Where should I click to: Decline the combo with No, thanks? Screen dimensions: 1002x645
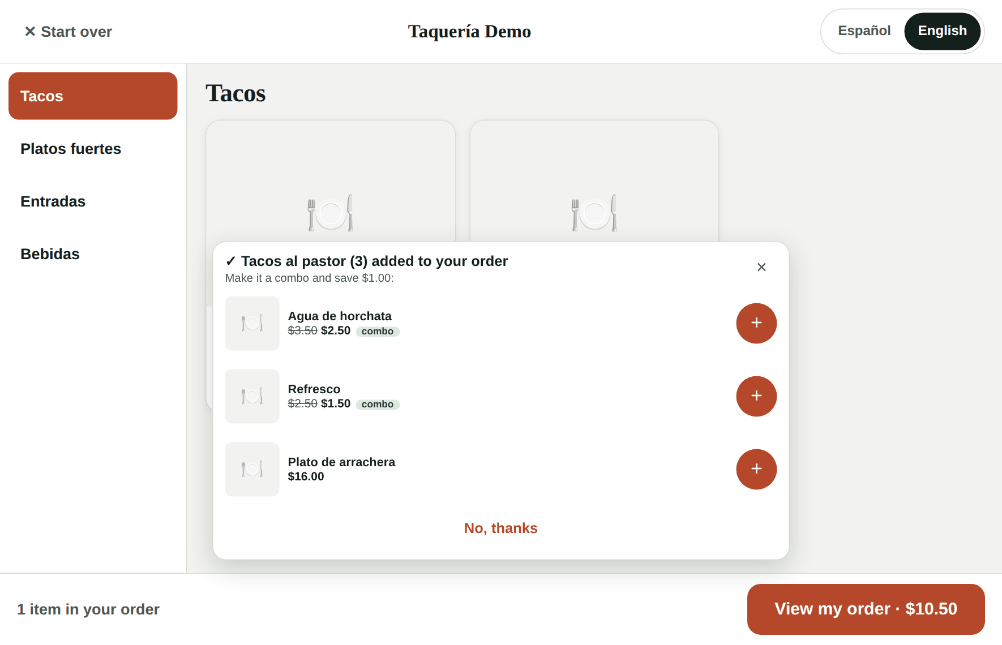click(x=500, y=528)
